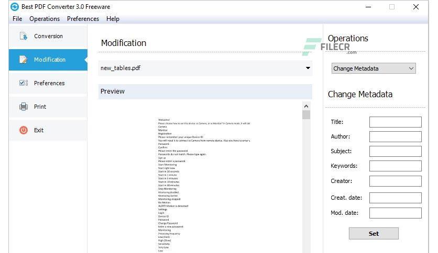Open the File menu
Image resolution: width=438 pixels, height=253 pixels.
17,19
